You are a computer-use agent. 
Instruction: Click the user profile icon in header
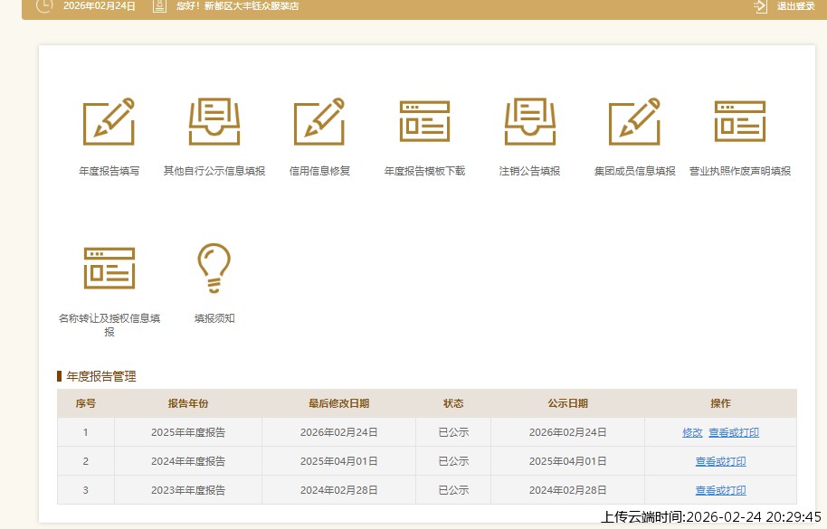159,7
